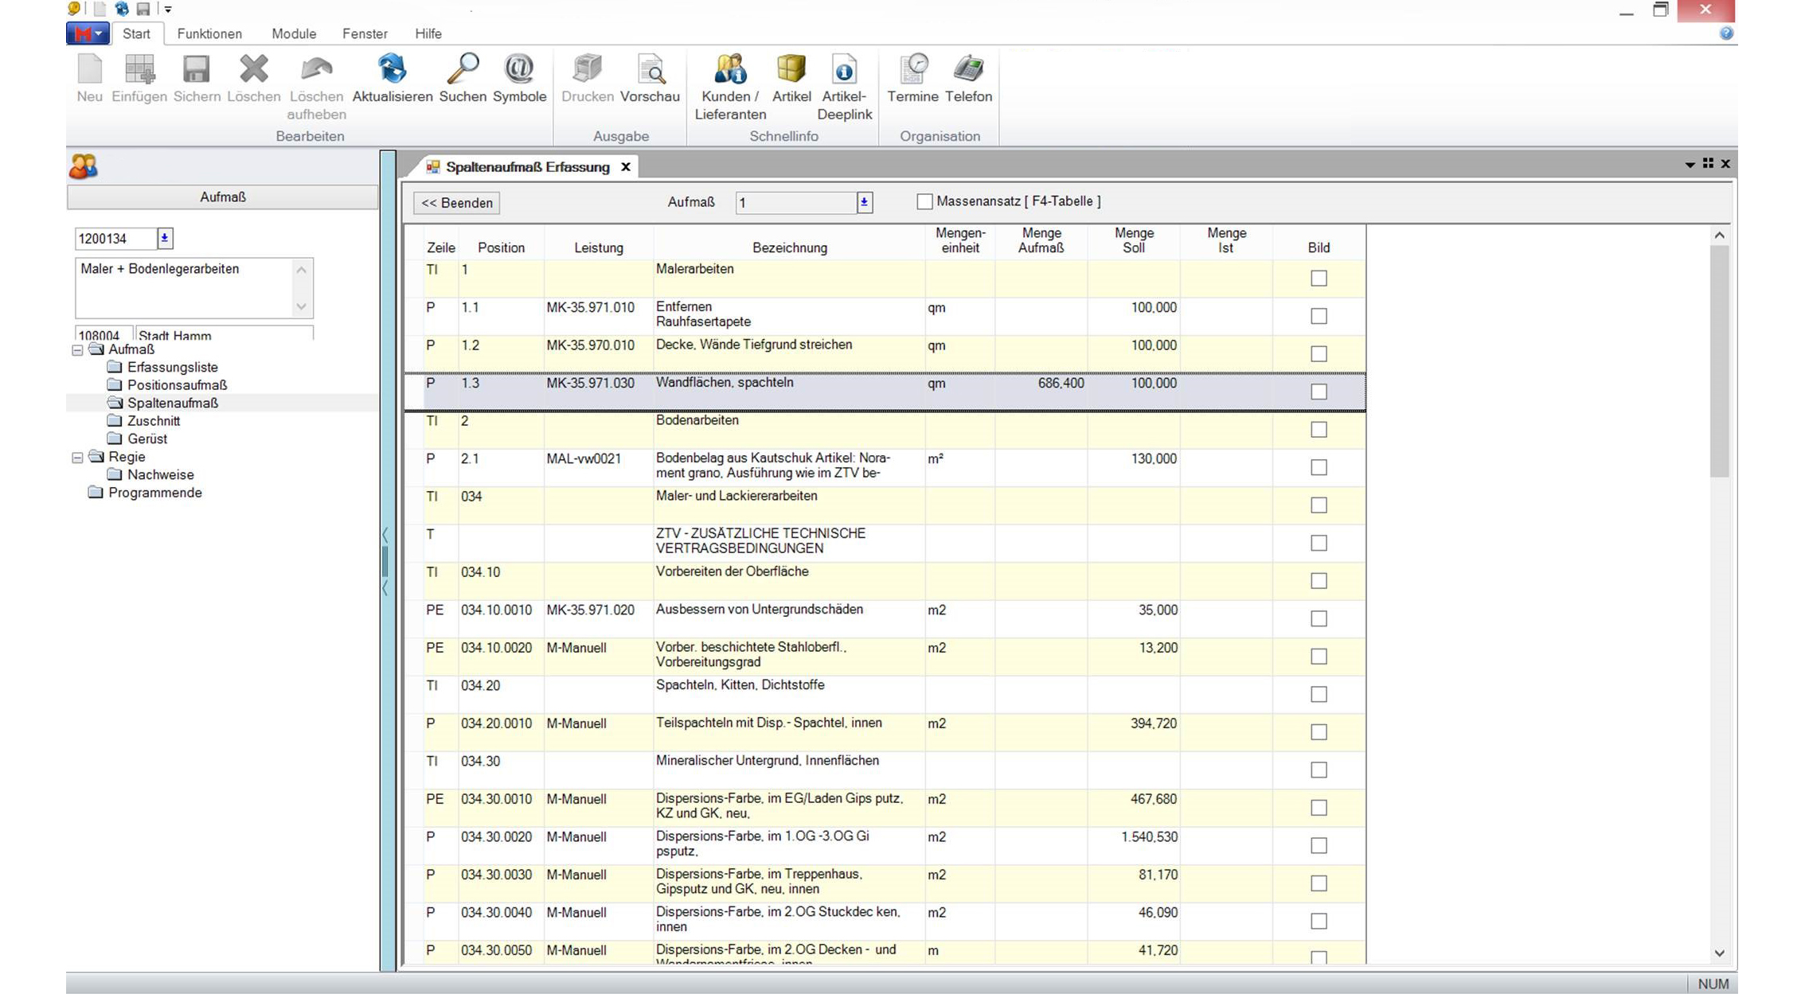This screenshot has width=1805, height=994.
Task: Collapse the Regie tree node
Action: click(77, 458)
